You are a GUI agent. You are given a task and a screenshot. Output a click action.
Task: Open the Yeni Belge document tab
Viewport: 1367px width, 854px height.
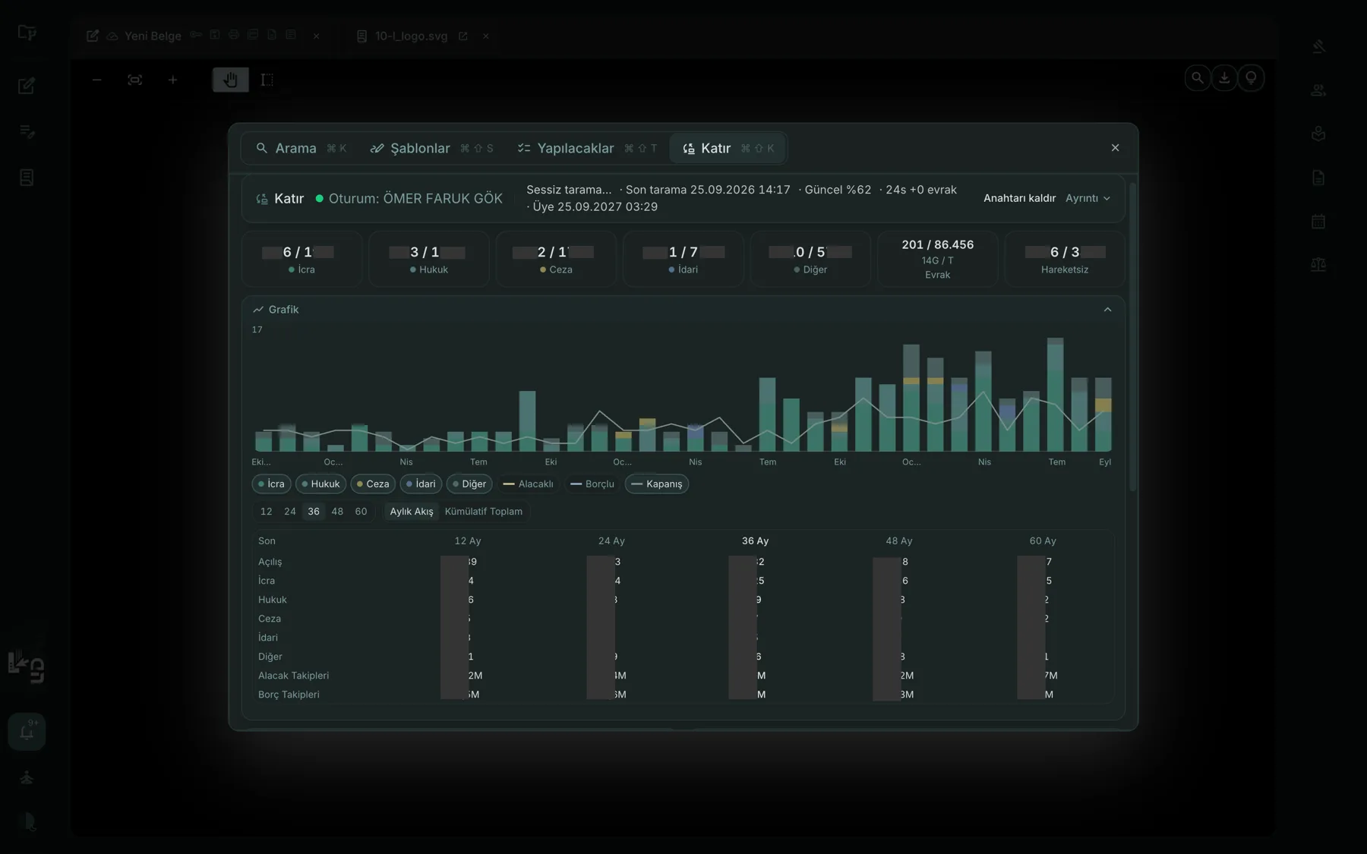[153, 36]
